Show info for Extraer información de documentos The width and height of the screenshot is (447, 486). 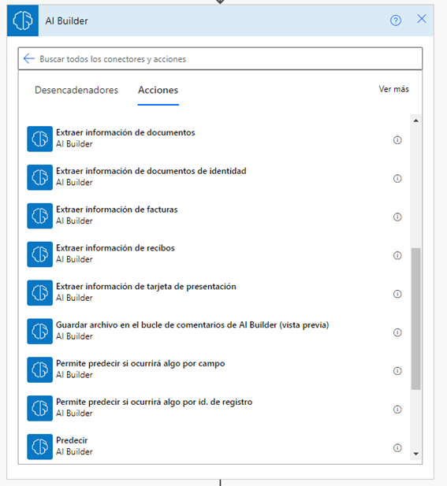pos(397,140)
